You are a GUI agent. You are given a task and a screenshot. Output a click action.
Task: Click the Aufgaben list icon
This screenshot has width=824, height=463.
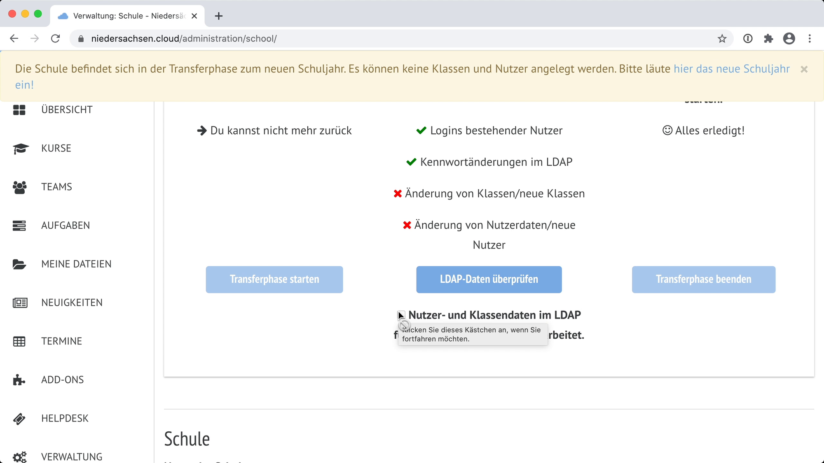pos(19,226)
